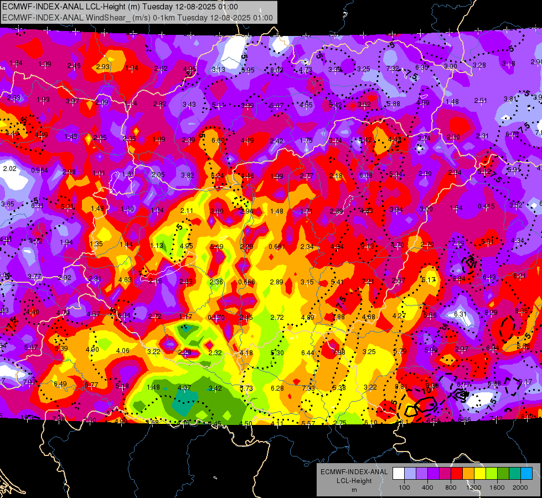Click the shear value 2.02
542x498 pixels.
point(9,169)
